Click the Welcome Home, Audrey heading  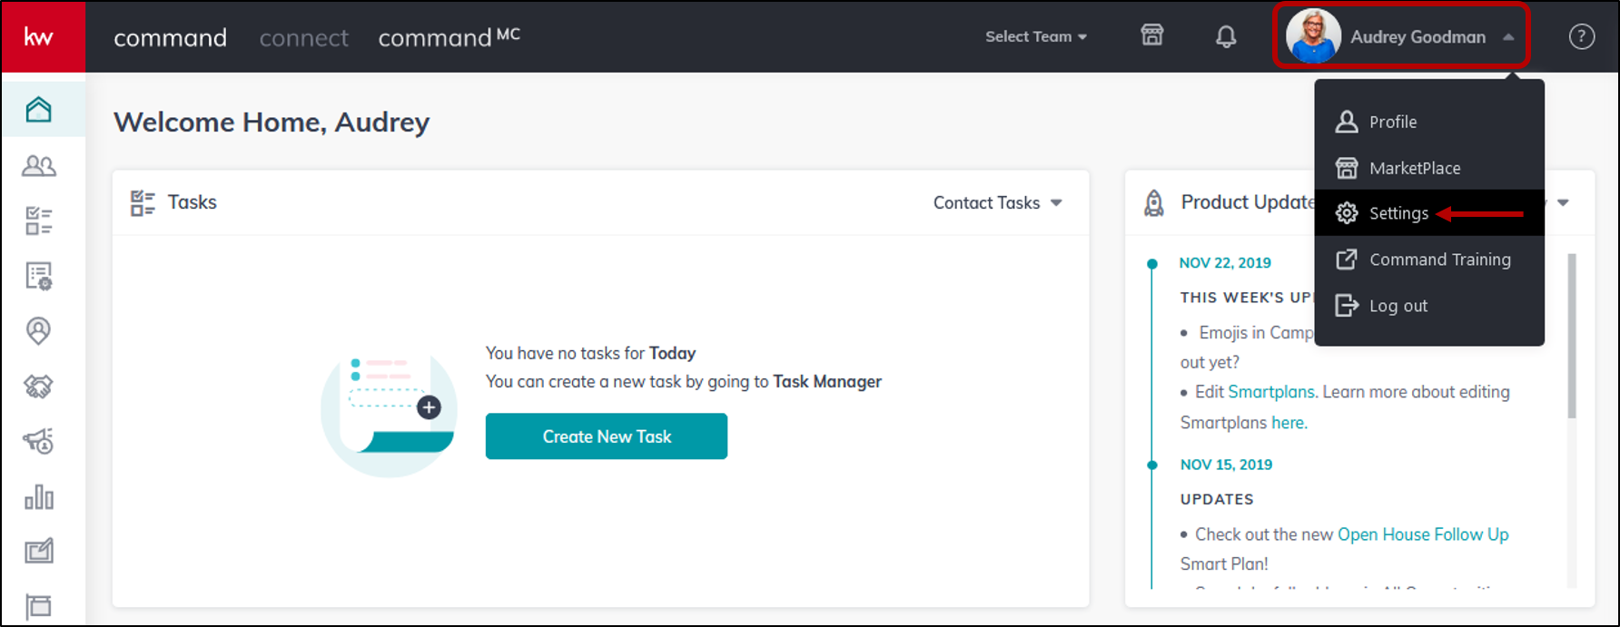point(272,122)
